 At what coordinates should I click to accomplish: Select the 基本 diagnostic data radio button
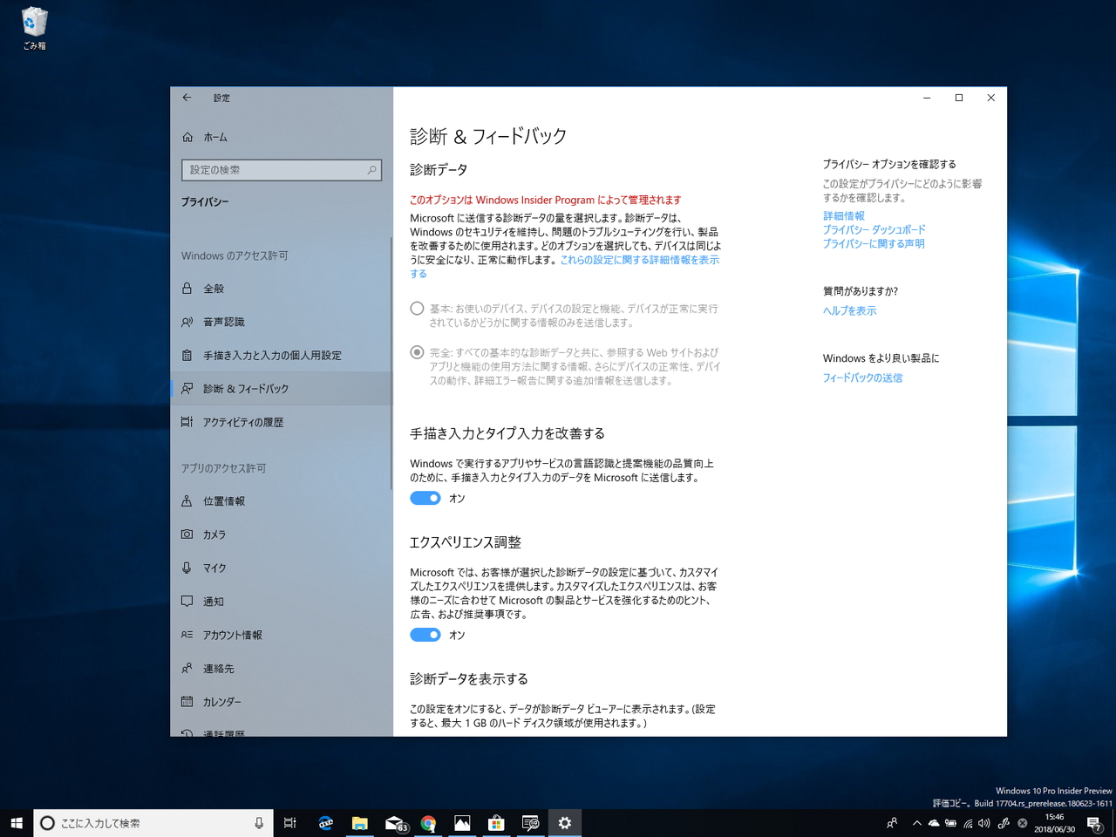tap(417, 308)
